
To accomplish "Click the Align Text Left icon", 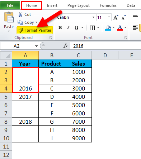I will click(x=135, y=28).
